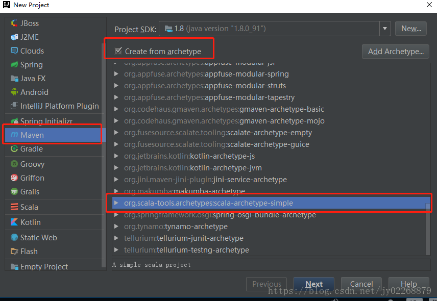This screenshot has height=301, width=437.
Task: Click the Maven m icon
Action: [x=14, y=135]
